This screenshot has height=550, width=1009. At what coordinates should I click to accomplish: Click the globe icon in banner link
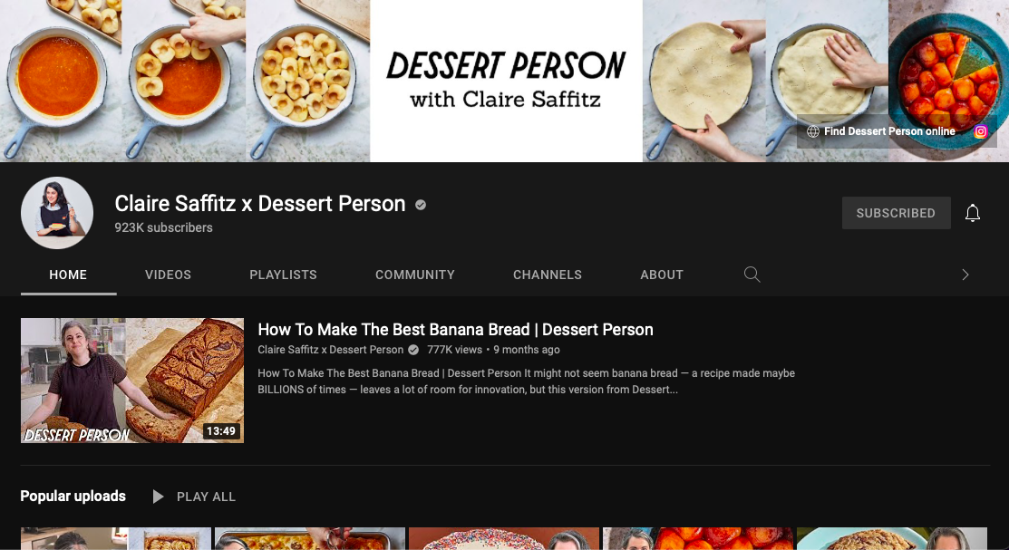click(813, 131)
